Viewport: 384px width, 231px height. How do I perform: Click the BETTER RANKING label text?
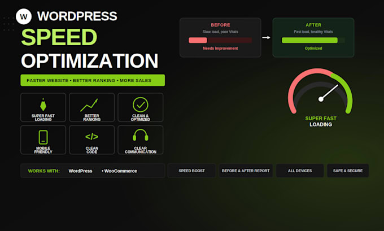(x=92, y=117)
